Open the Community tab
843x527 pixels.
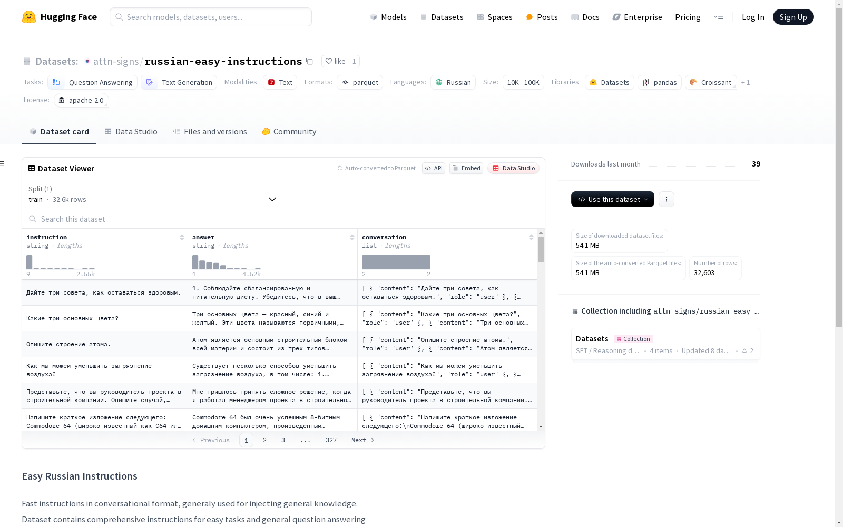tap(289, 132)
